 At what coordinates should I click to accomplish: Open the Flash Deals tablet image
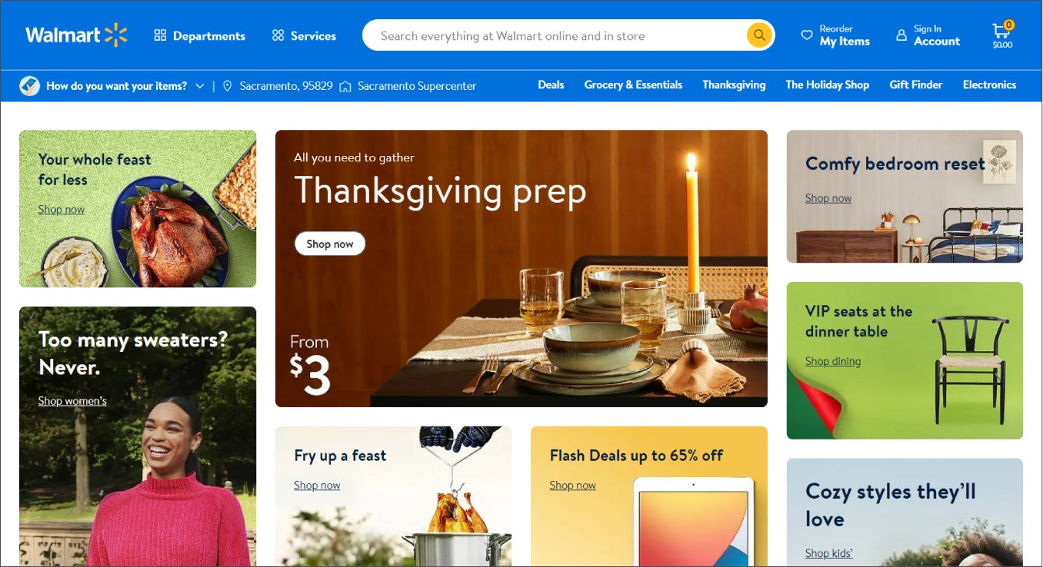click(x=694, y=521)
